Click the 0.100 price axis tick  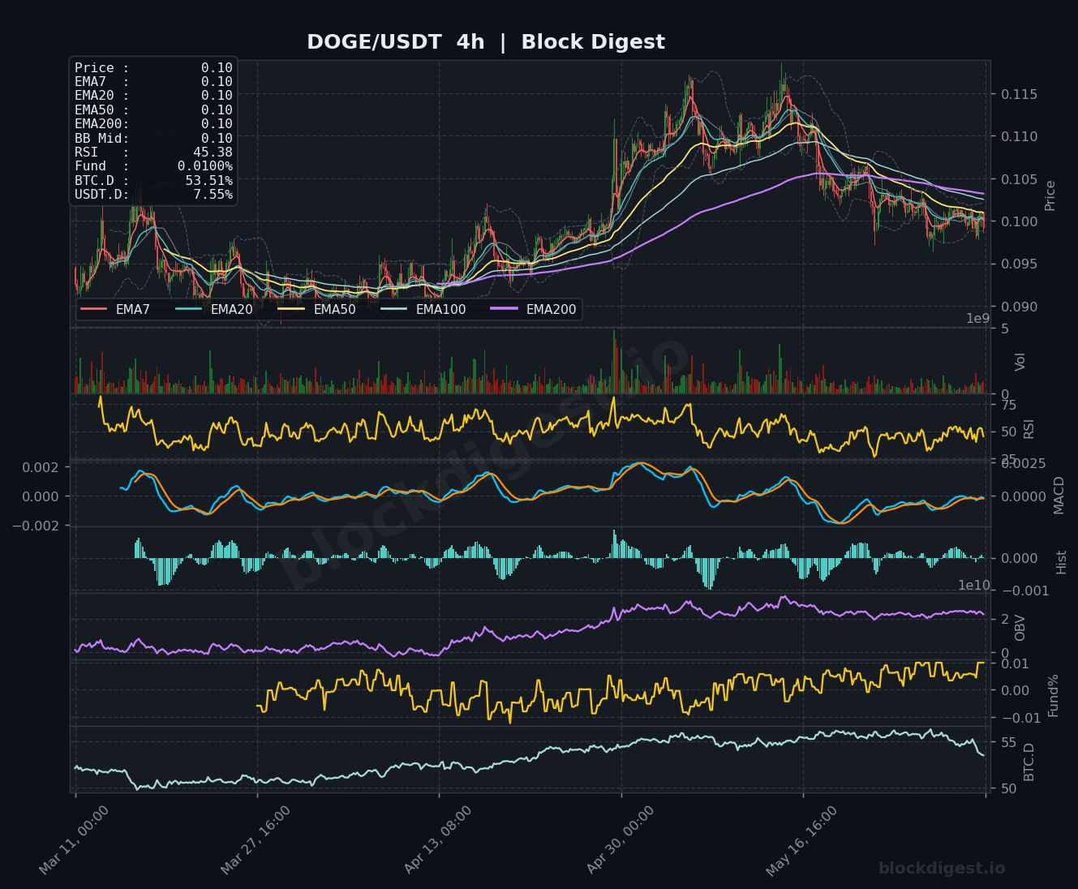[1018, 221]
